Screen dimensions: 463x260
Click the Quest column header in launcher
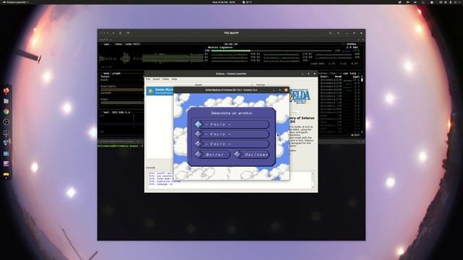198,84
